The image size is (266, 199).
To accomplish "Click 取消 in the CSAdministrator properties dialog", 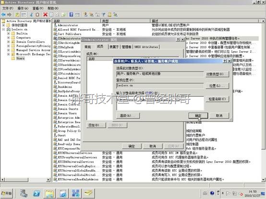I will (x=153, y=146).
